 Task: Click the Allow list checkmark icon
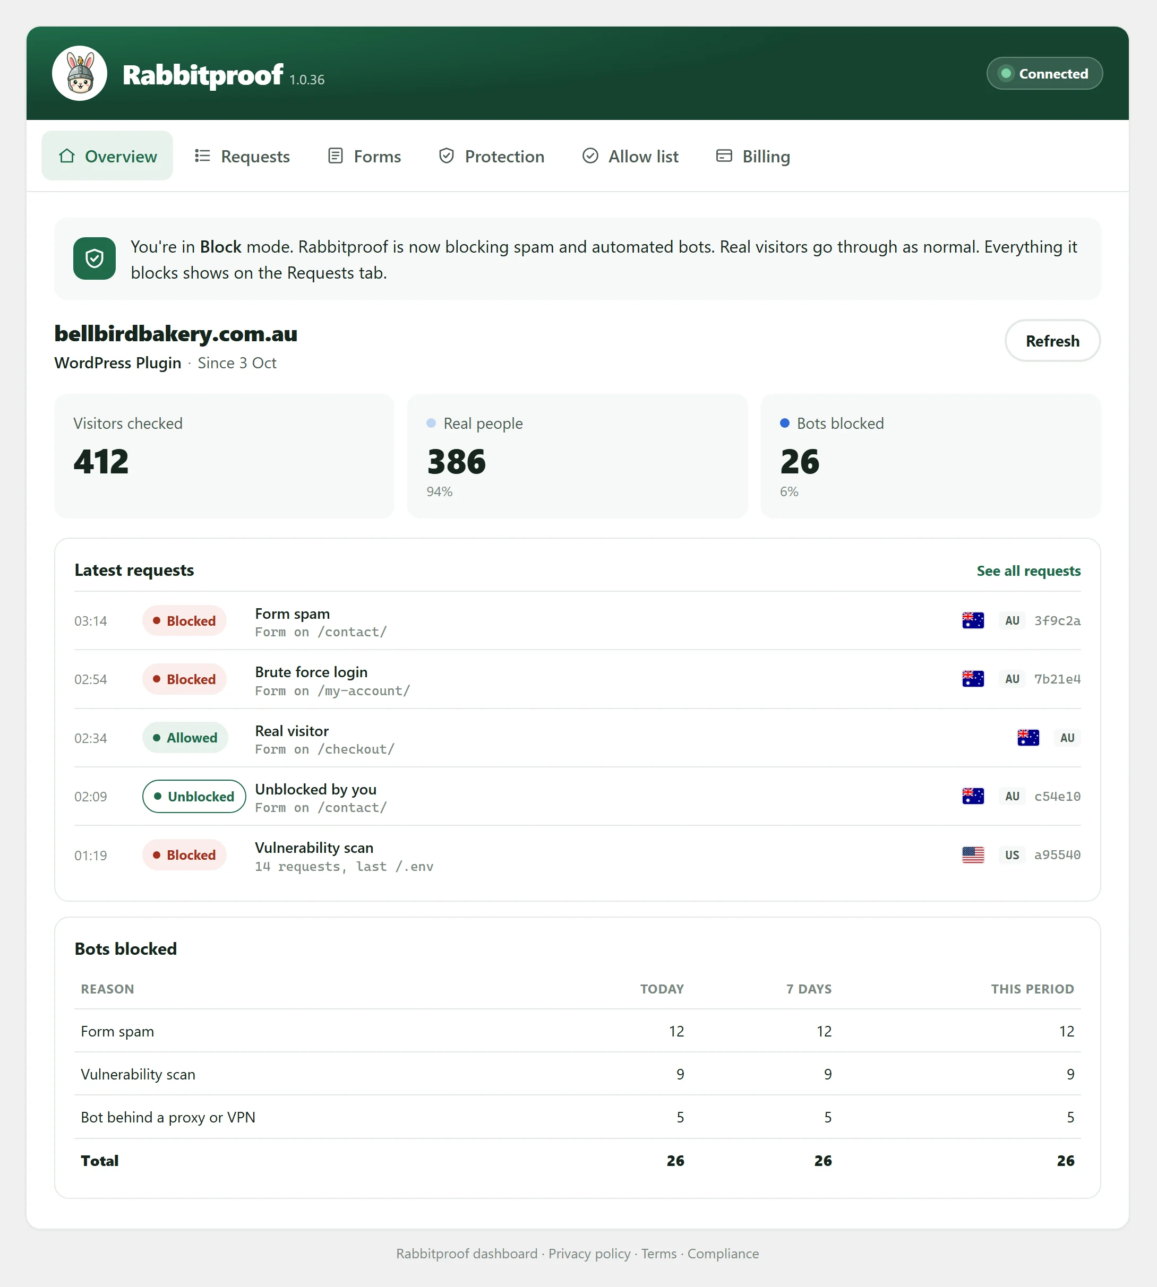pos(590,156)
